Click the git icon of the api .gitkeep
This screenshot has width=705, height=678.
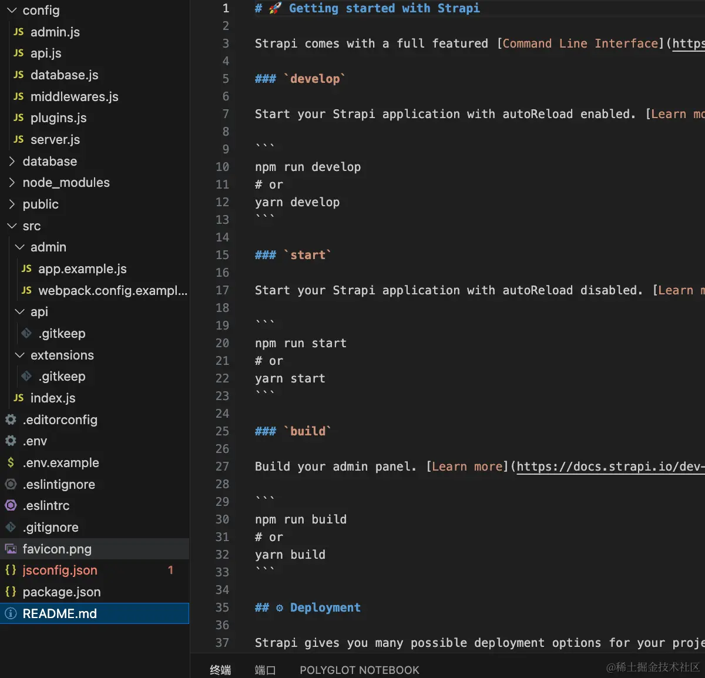26,334
